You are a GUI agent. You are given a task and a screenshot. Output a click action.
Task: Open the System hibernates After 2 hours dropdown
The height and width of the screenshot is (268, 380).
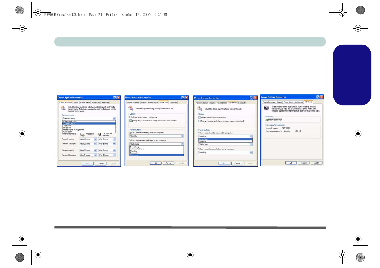(x=114, y=155)
